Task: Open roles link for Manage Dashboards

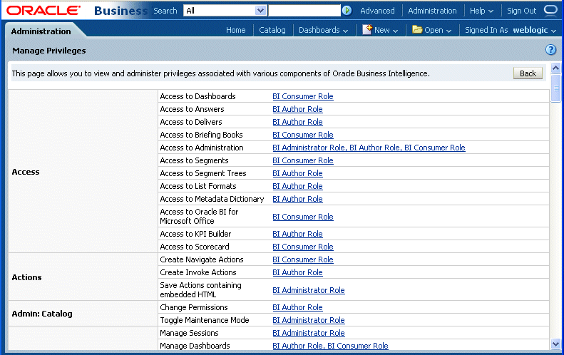Action: tap(330, 346)
